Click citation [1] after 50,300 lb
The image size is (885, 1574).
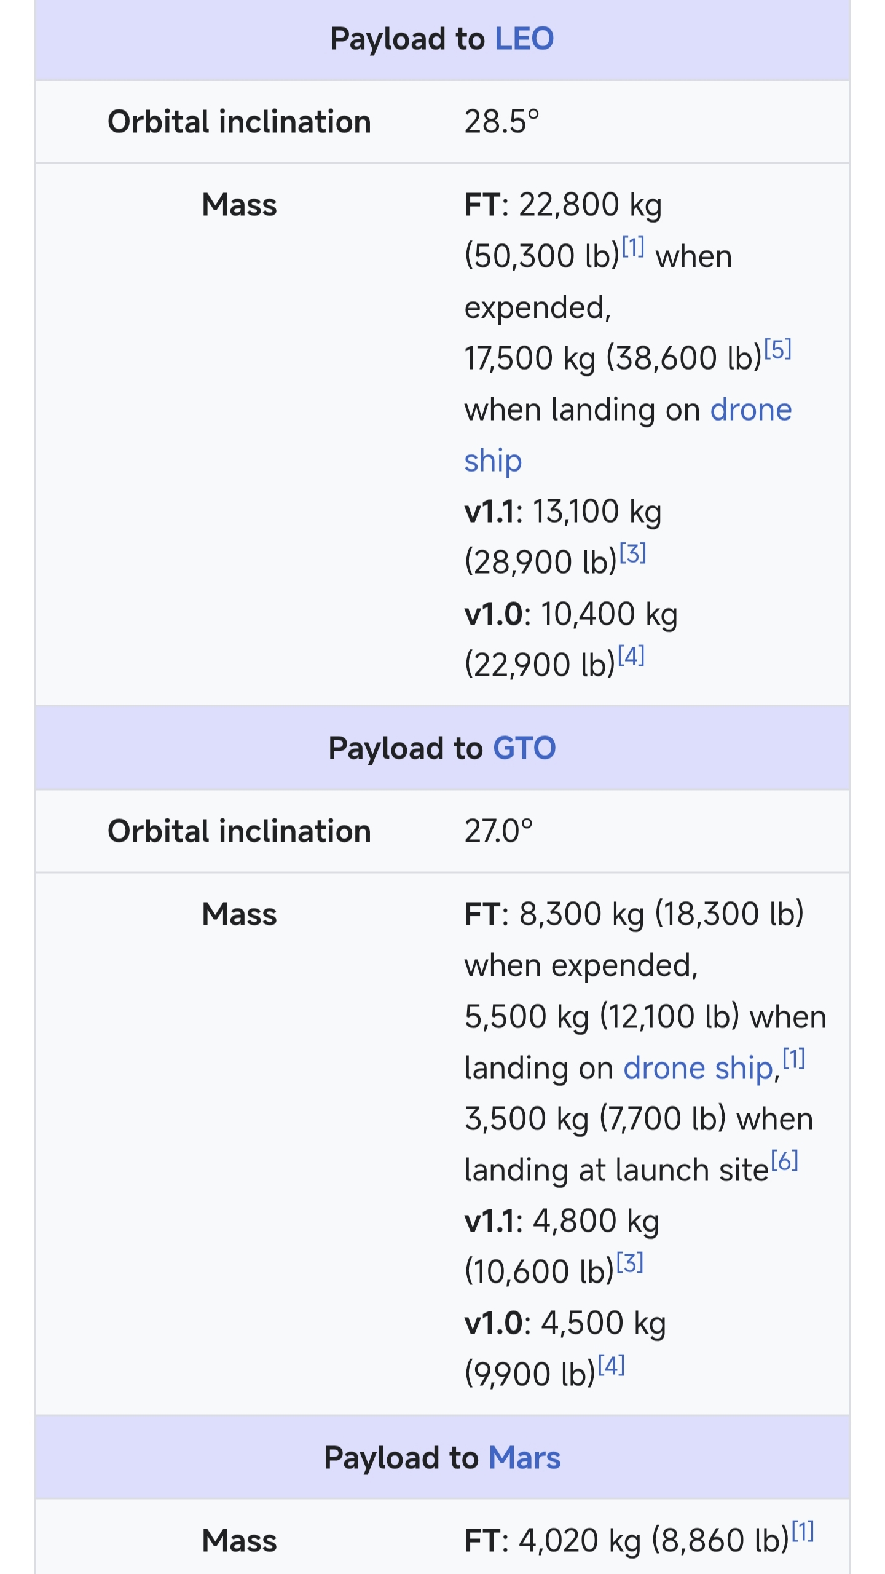click(632, 247)
